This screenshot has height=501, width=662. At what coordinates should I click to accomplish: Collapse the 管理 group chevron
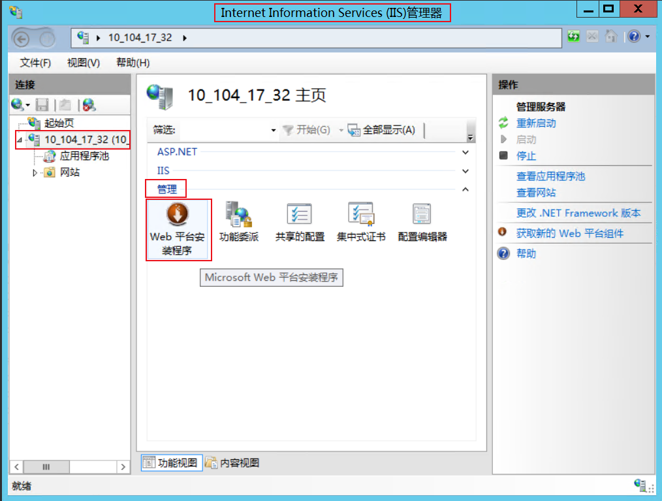click(465, 189)
